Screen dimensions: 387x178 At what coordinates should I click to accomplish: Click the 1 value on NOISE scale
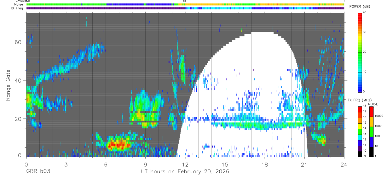pyautogui.click(x=375, y=156)
